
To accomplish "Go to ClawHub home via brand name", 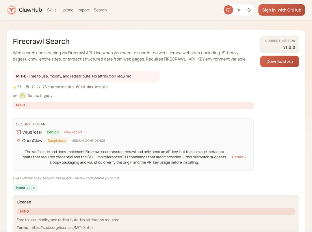I will click(30, 10).
